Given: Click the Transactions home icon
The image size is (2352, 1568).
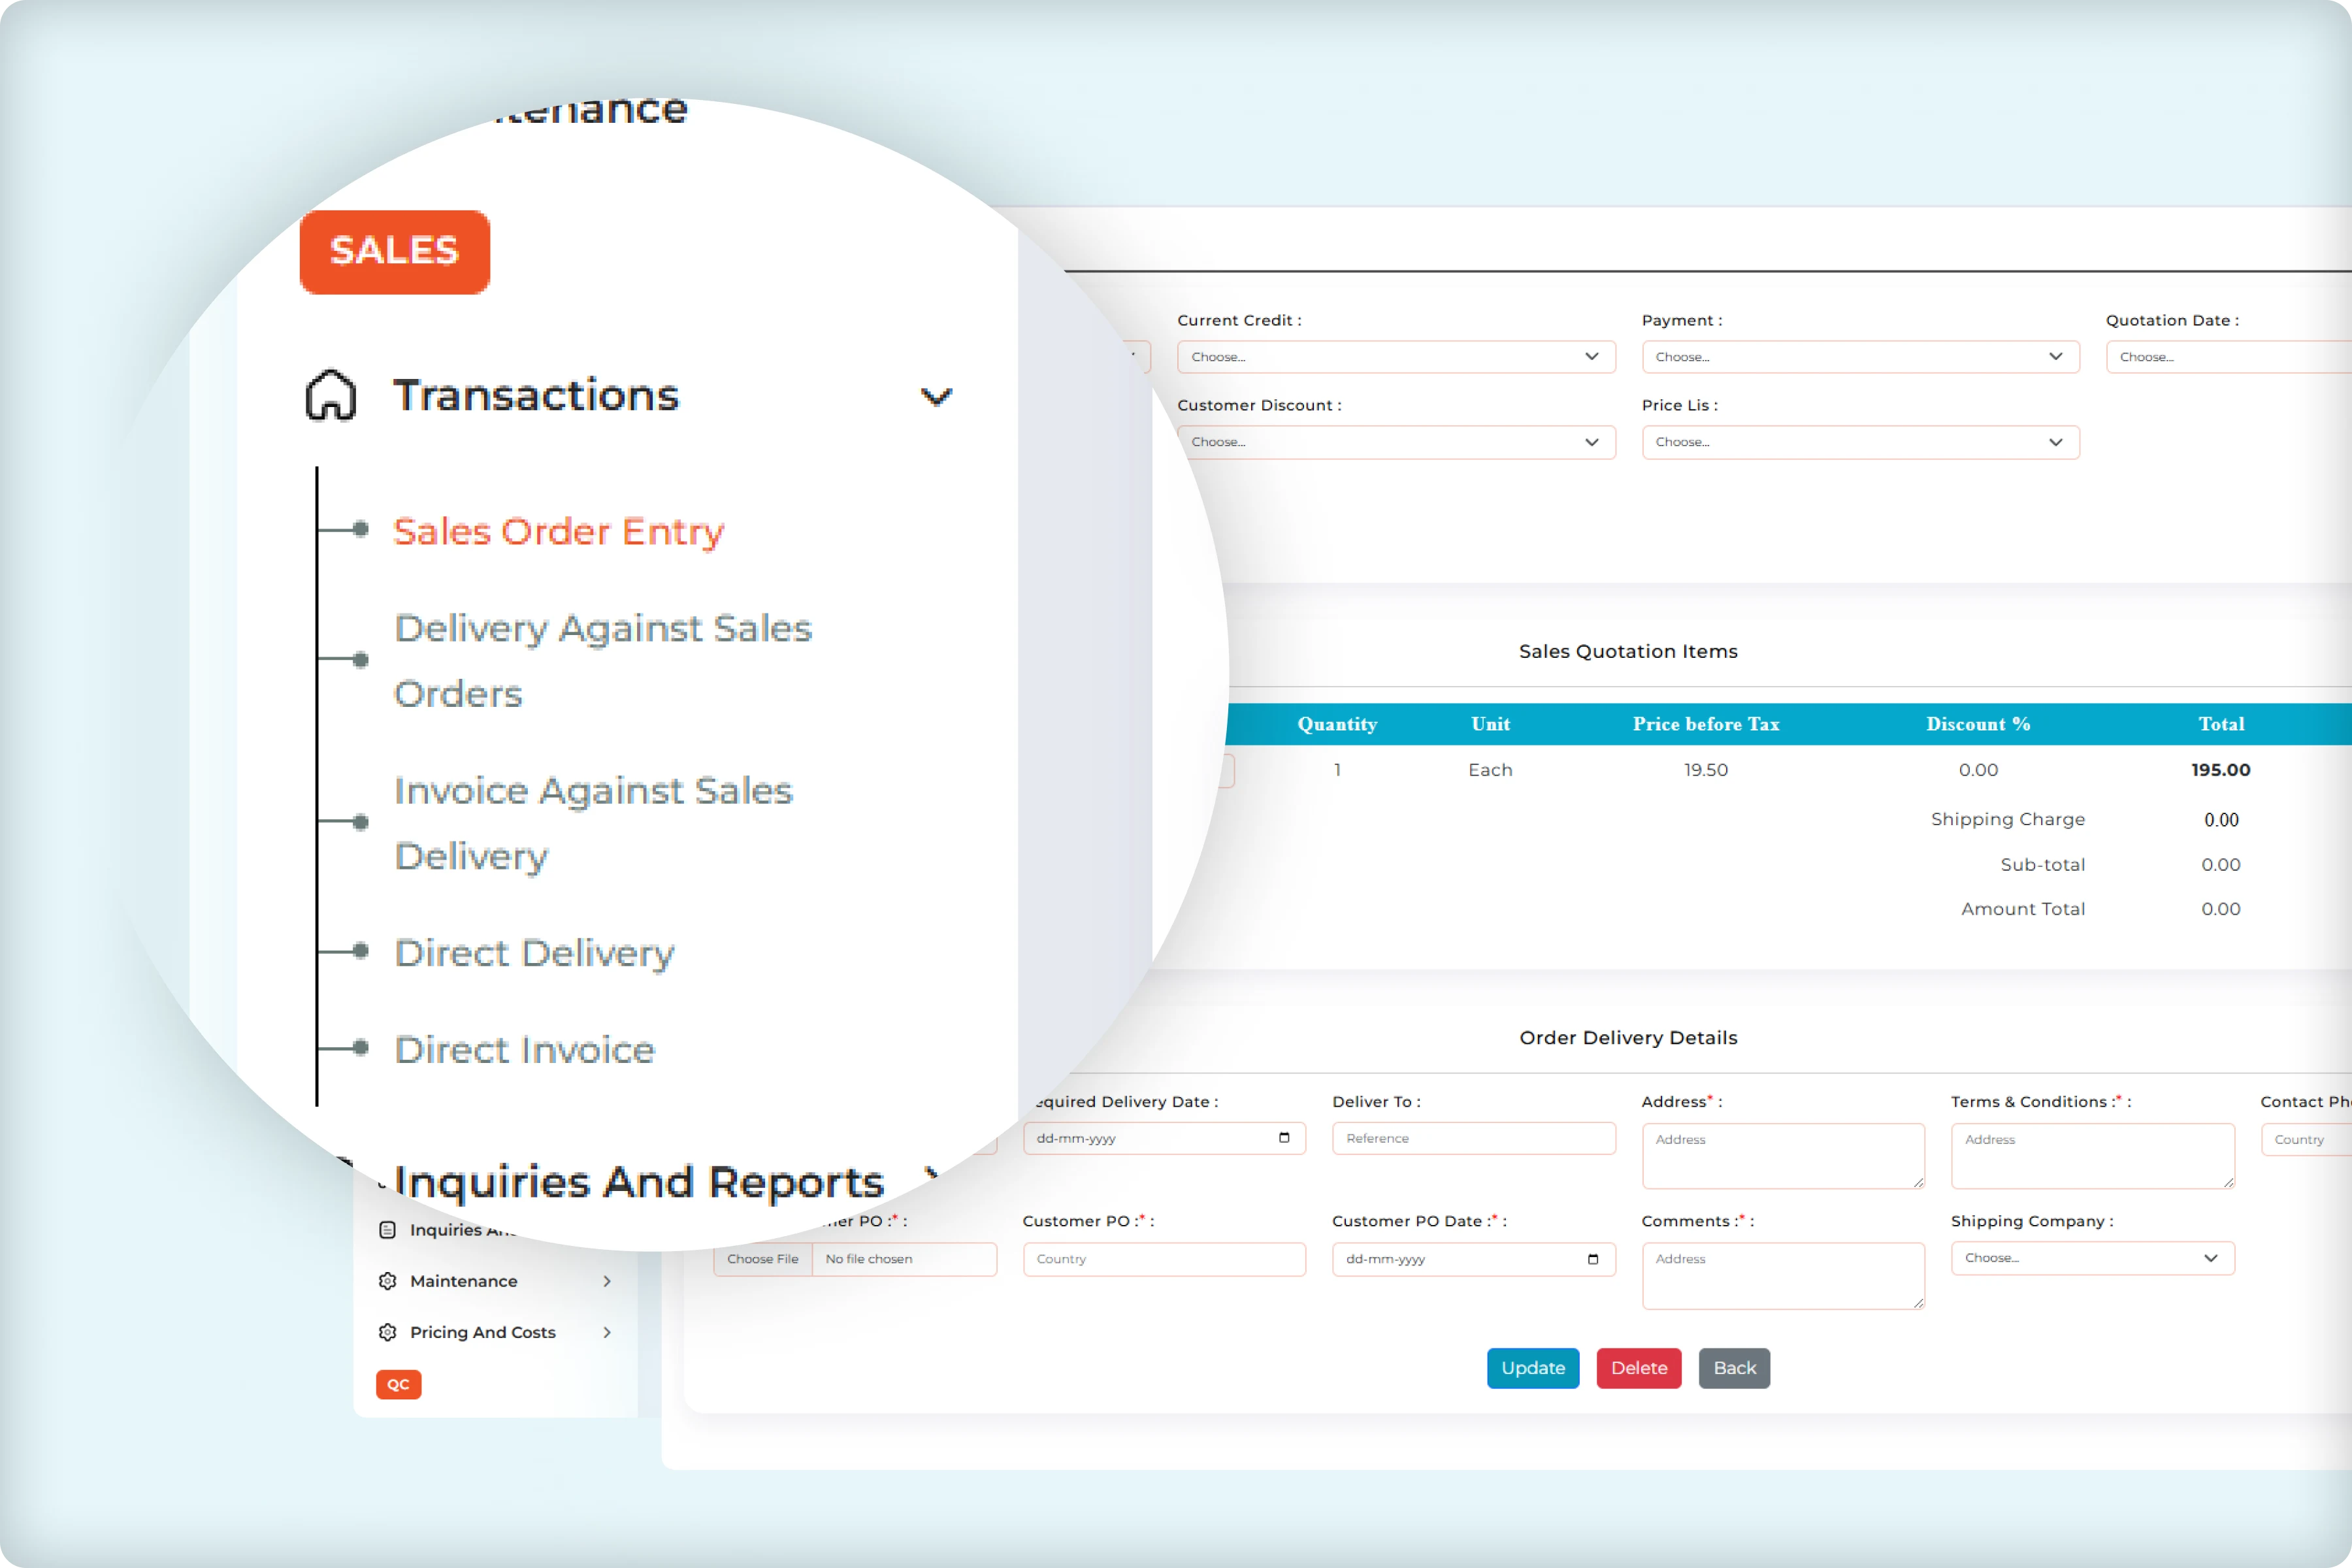Looking at the screenshot, I should click(x=331, y=396).
